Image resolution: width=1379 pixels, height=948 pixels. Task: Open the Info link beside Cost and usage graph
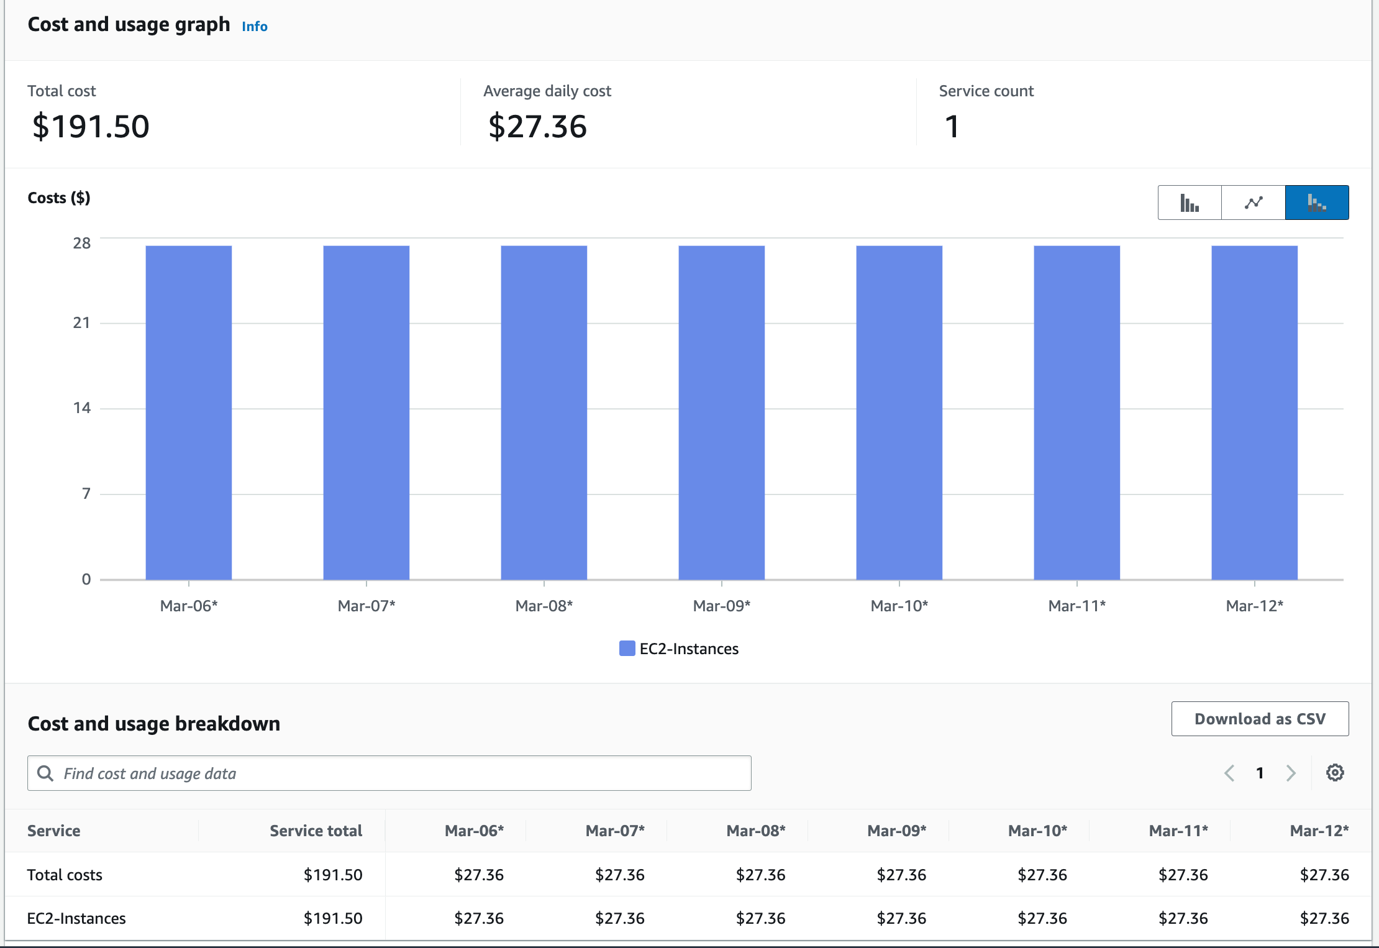(253, 26)
